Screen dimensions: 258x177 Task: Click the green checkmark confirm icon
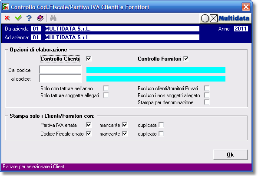tap(18, 18)
